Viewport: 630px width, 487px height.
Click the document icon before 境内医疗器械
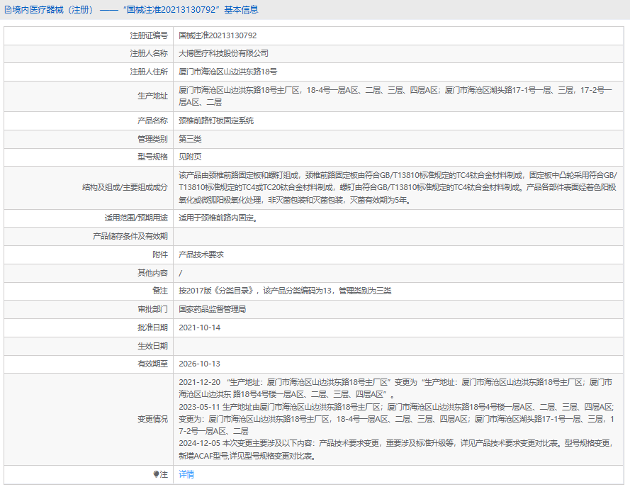click(8, 10)
